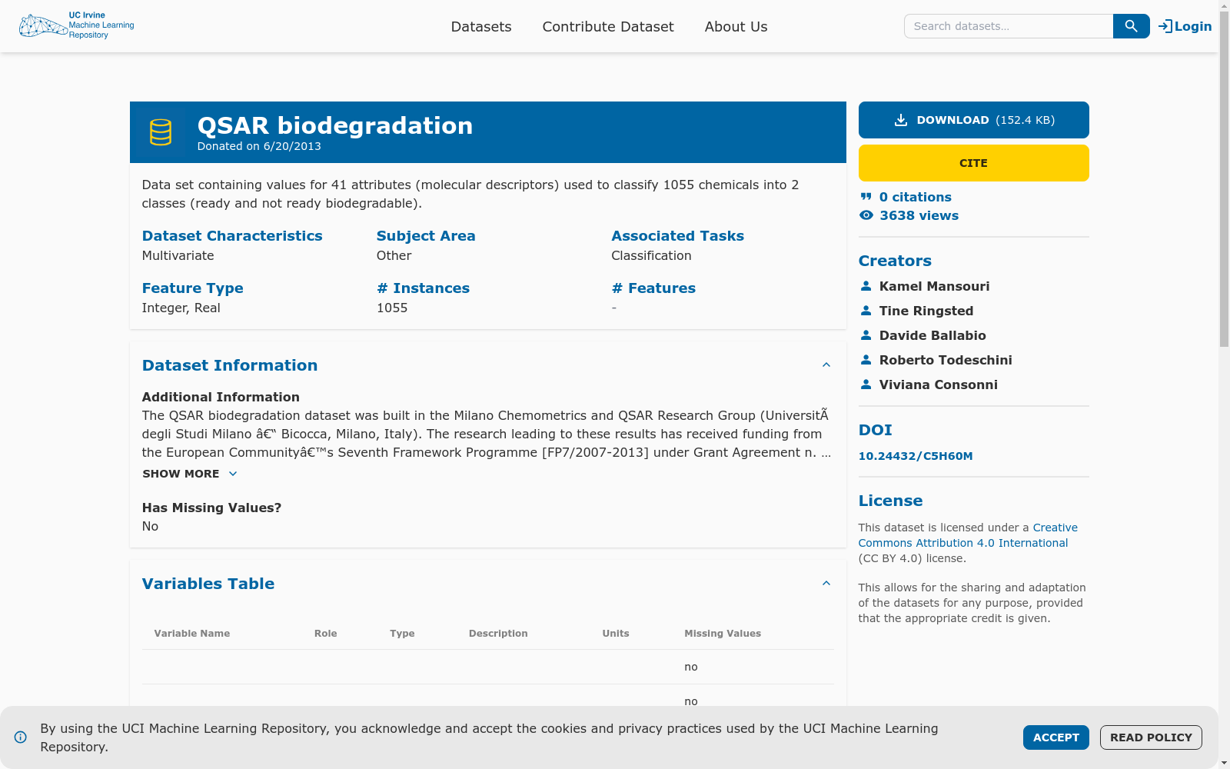Collapse the Dataset Information section
1230x769 pixels.
826,365
